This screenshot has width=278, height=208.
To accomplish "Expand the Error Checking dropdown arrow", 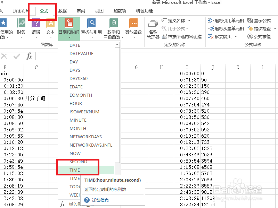I will (x=275, y=29).
